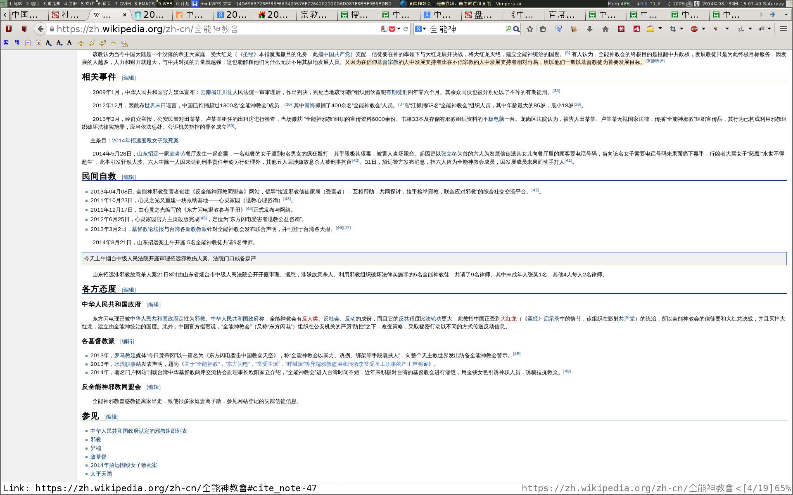Open downloads with the down-arrow icon
Image resolution: width=793 pixels, height=495 pixels.
[590, 29]
